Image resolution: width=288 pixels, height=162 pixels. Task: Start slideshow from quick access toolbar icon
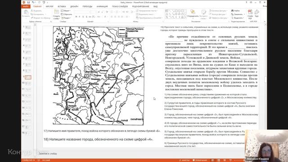point(44,2)
